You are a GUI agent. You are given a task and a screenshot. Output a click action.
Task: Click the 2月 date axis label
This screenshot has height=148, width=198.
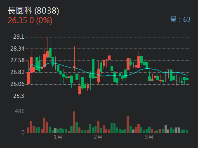[98, 137]
